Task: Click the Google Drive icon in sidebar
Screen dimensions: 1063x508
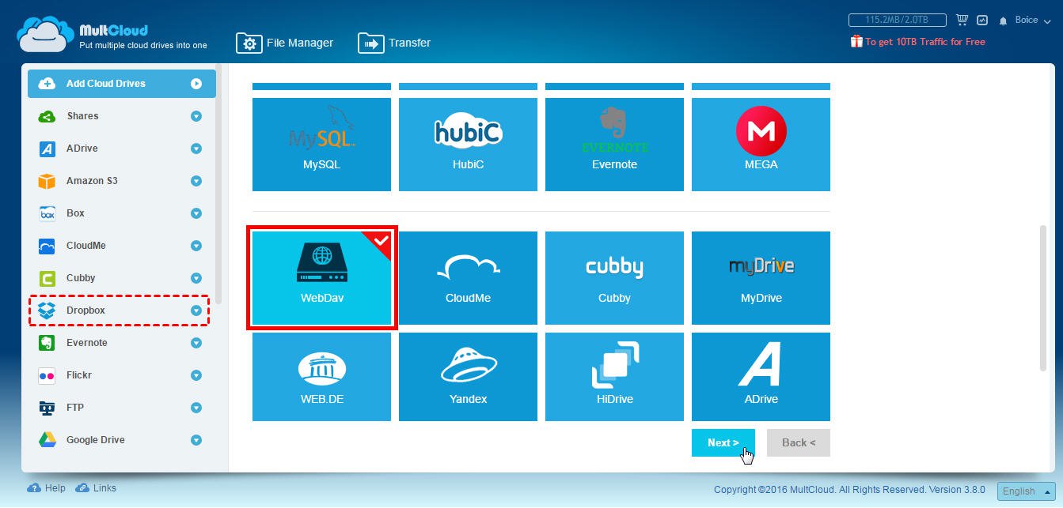Action: pyautogui.click(x=47, y=440)
